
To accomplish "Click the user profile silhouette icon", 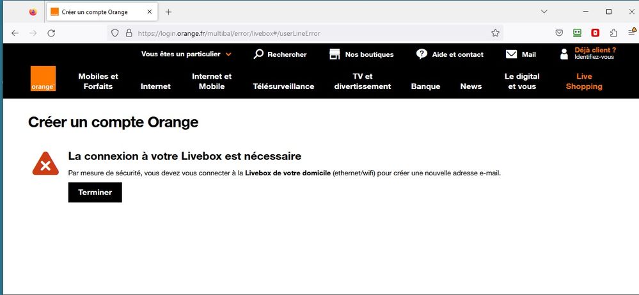I will [564, 54].
